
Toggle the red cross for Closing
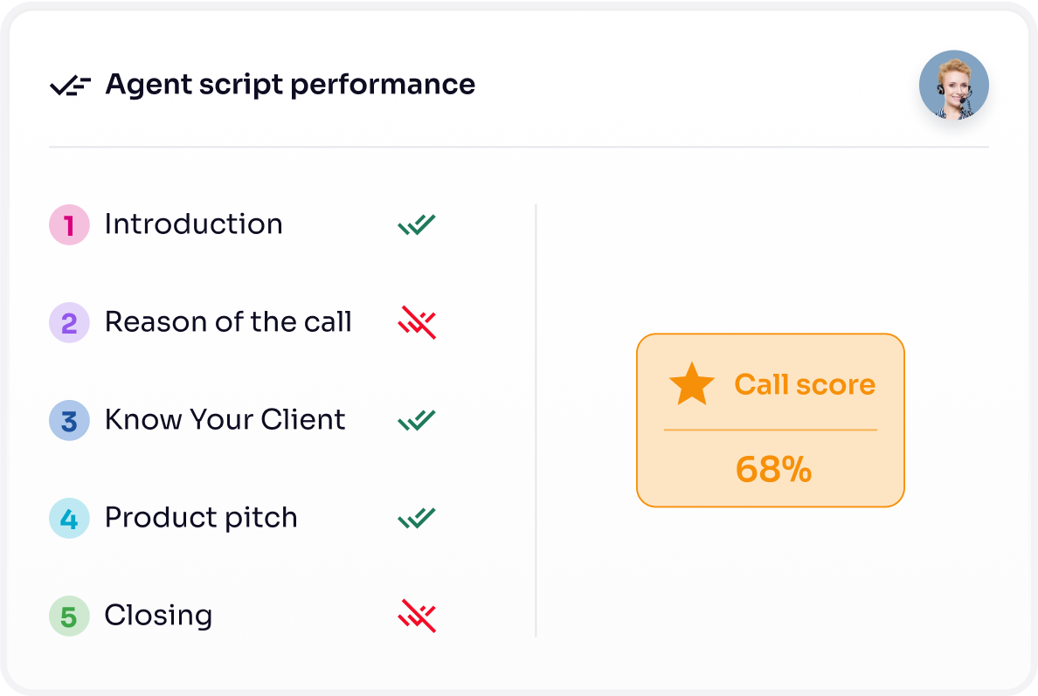click(x=417, y=616)
